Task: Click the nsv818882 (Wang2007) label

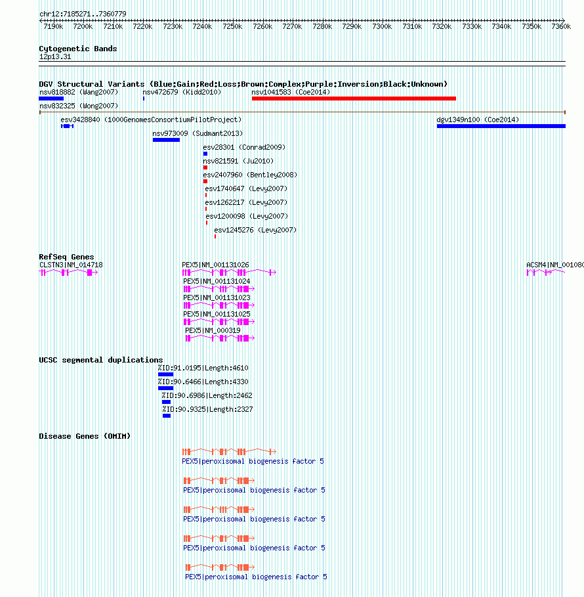Action: click(x=79, y=92)
